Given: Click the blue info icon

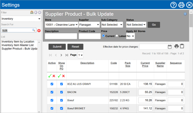Looking at the screenshot, I should [x=185, y=14].
